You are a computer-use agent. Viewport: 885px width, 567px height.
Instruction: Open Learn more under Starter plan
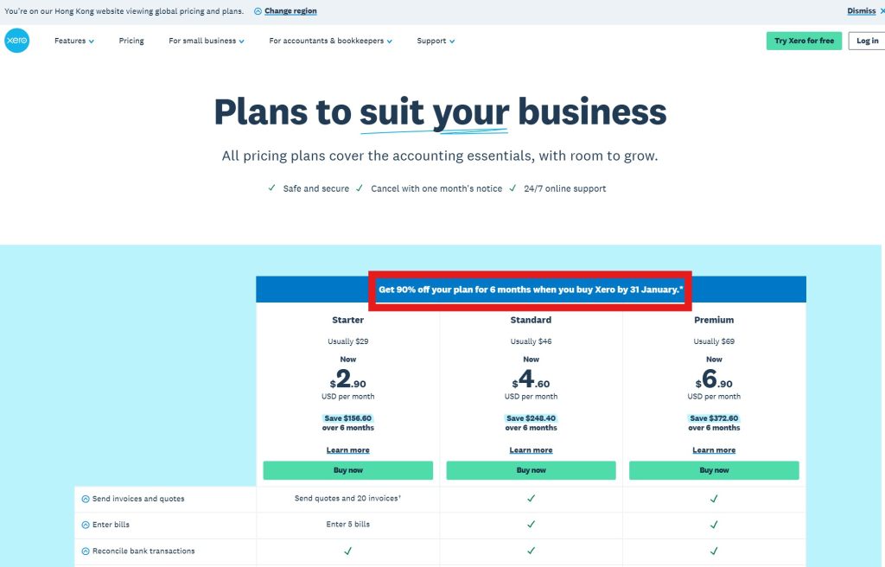point(347,450)
